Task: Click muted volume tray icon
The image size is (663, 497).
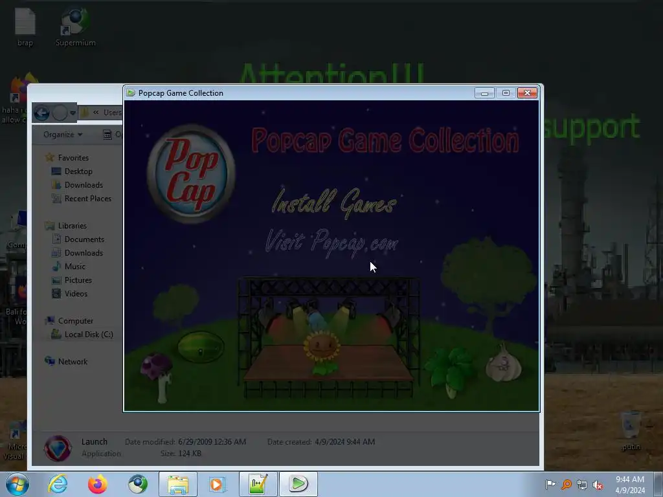Action: [598, 485]
